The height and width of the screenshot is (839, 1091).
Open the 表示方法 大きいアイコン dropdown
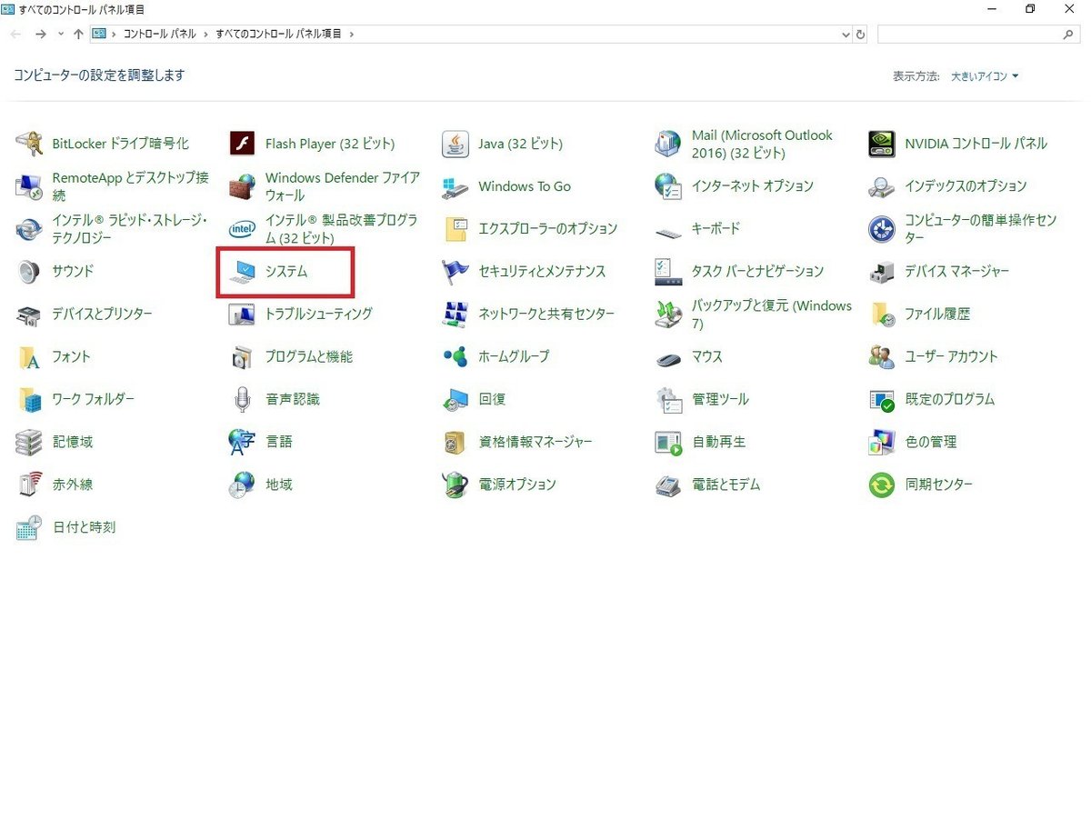pyautogui.click(x=986, y=76)
